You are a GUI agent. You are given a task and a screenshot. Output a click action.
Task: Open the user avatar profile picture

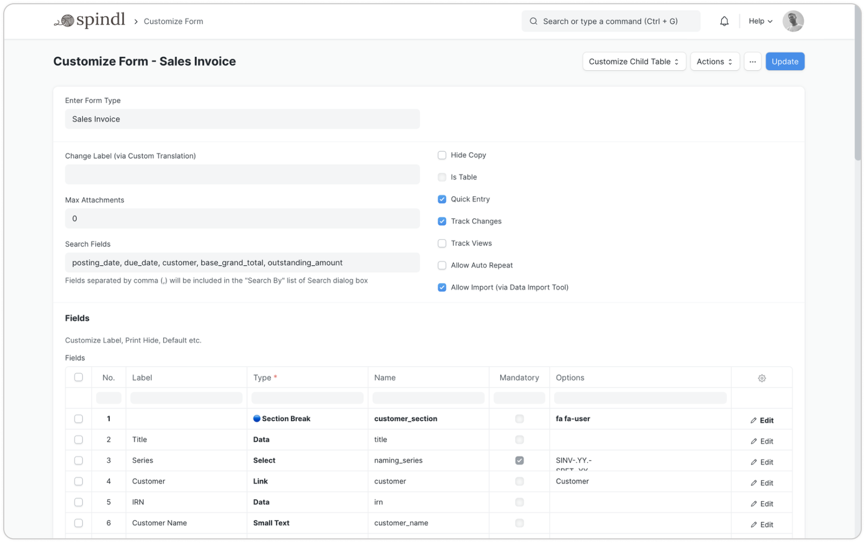[793, 21]
